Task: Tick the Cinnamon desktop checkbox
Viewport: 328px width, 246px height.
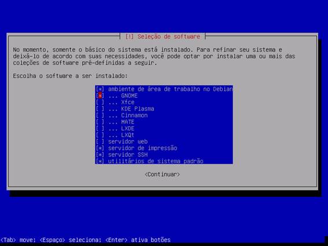Action: [100, 115]
